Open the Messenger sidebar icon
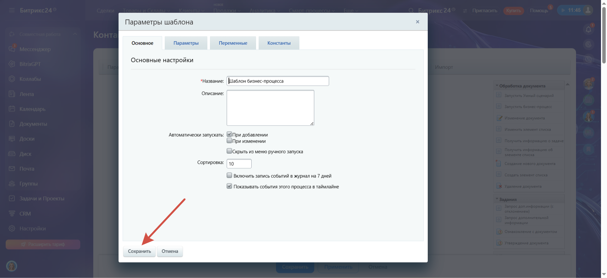The image size is (607, 278). click(12, 49)
